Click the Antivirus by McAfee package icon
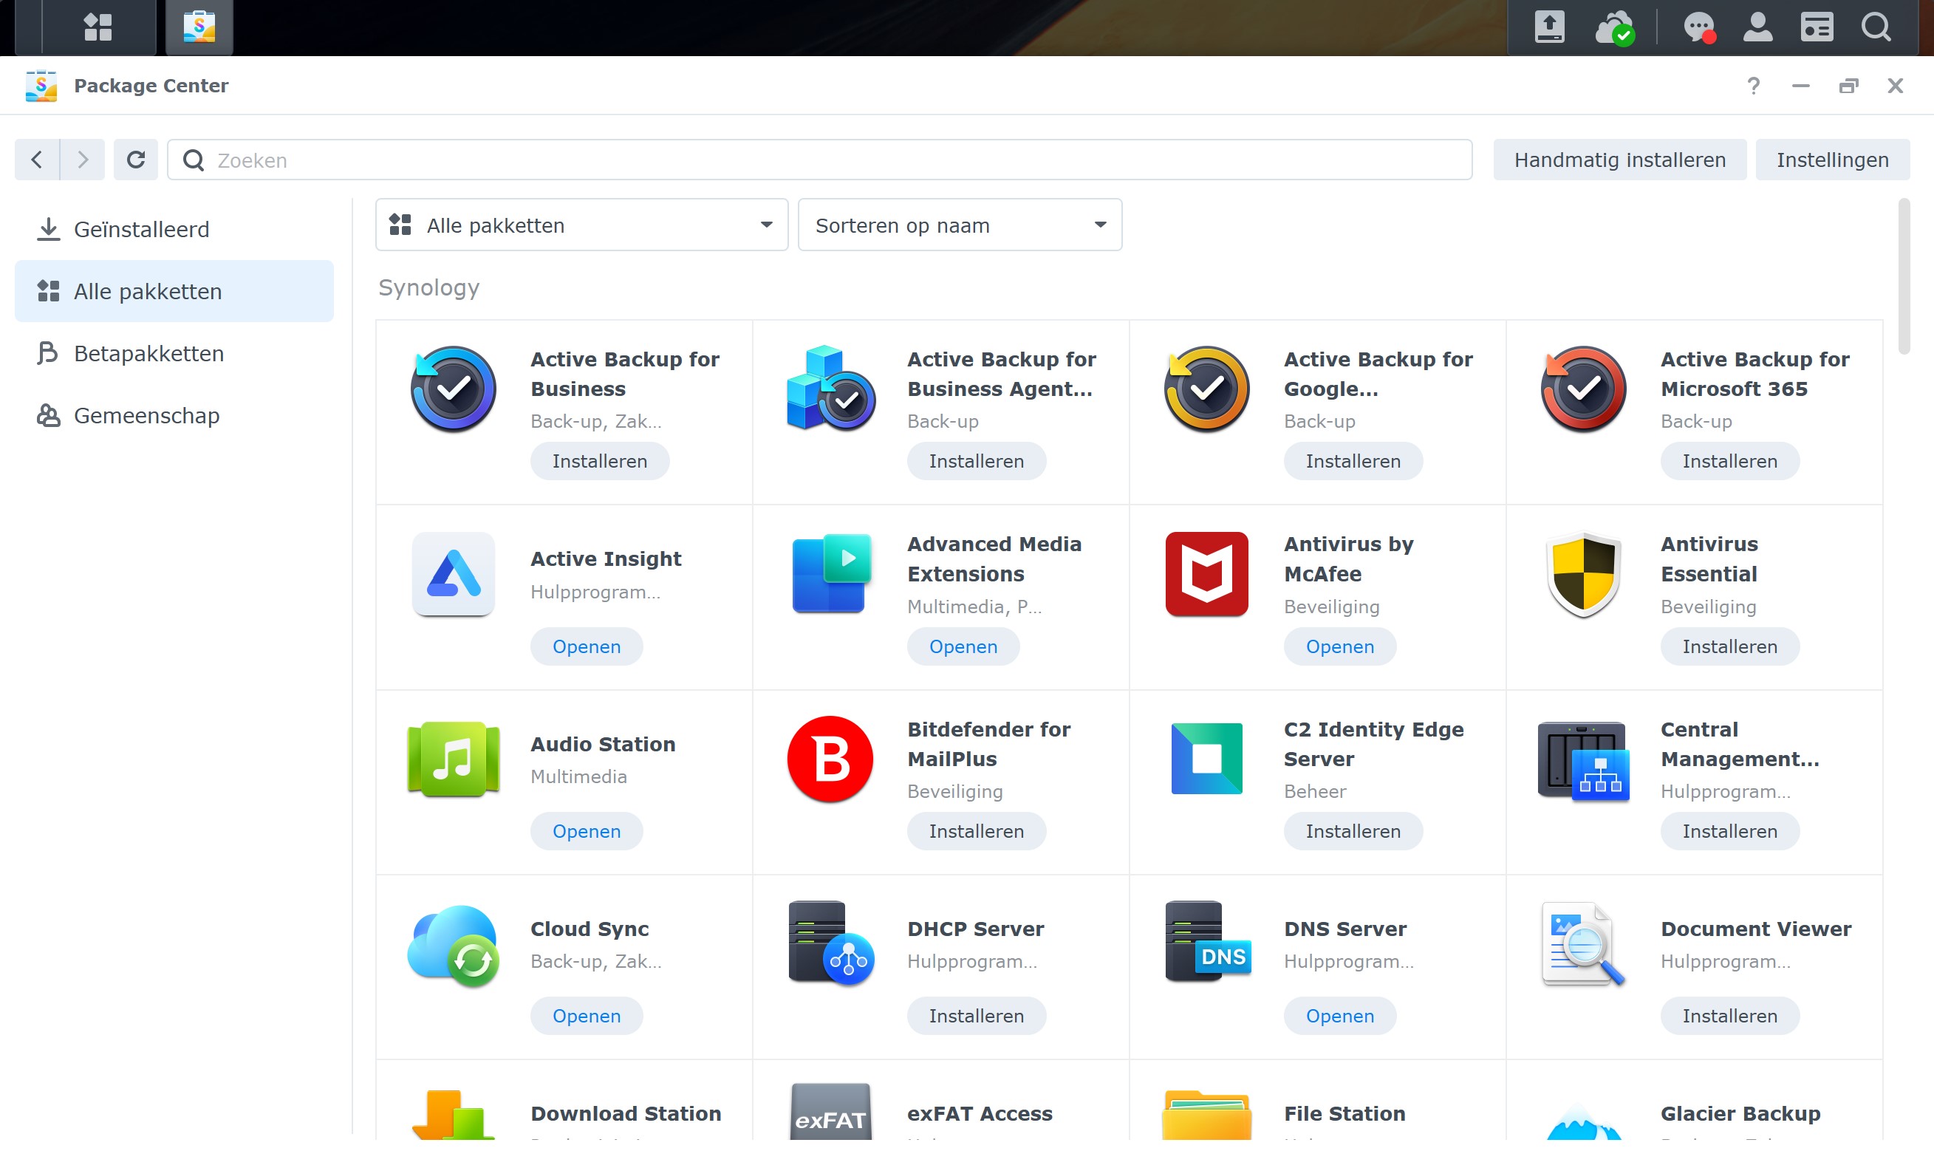The width and height of the screenshot is (1934, 1151). click(1206, 574)
